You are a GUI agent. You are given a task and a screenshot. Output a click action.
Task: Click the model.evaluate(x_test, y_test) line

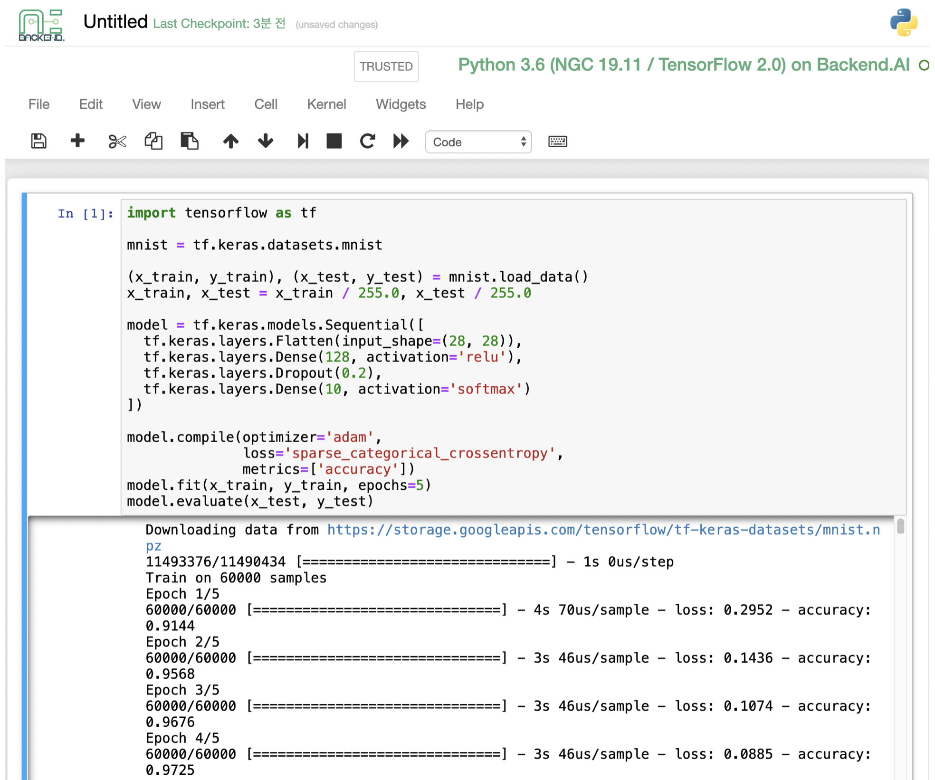pyautogui.click(x=250, y=501)
